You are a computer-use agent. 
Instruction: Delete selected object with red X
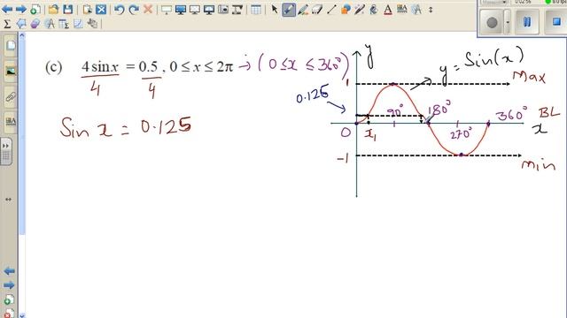tap(148, 10)
